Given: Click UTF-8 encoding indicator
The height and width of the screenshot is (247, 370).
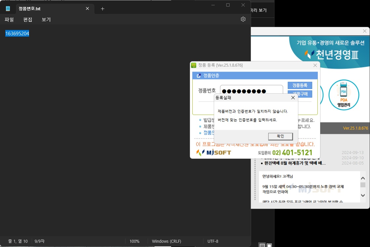Looking at the screenshot, I should coord(213,241).
